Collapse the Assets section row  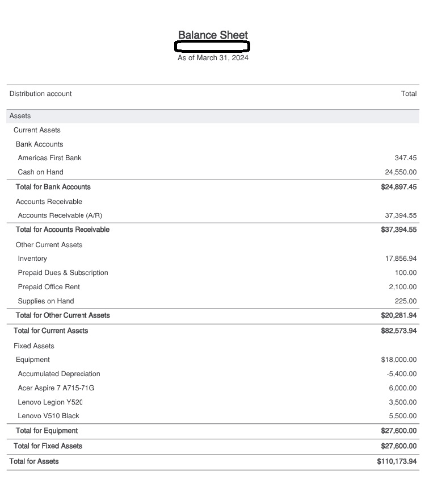click(20, 116)
